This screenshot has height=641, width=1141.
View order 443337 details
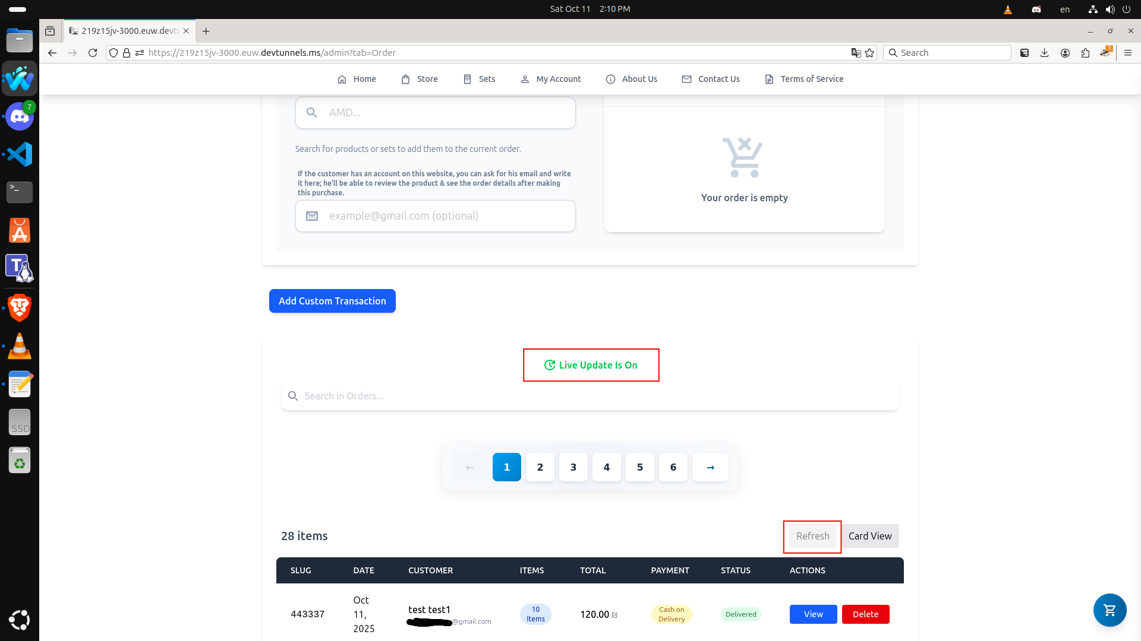coord(813,614)
